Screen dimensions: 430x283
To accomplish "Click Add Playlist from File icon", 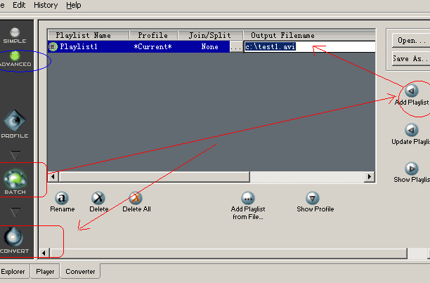I will pyautogui.click(x=247, y=198).
